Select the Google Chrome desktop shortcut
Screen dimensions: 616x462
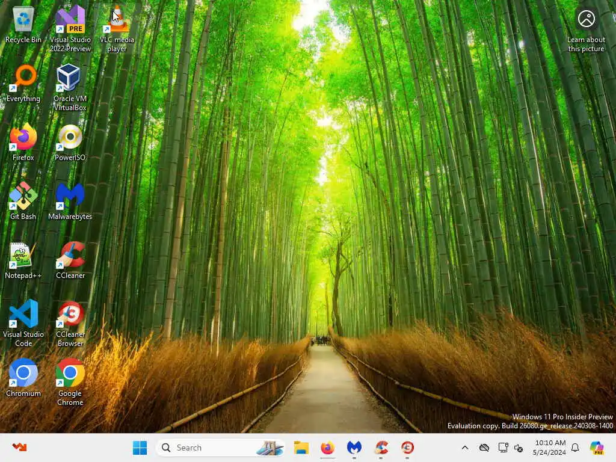pyautogui.click(x=70, y=382)
